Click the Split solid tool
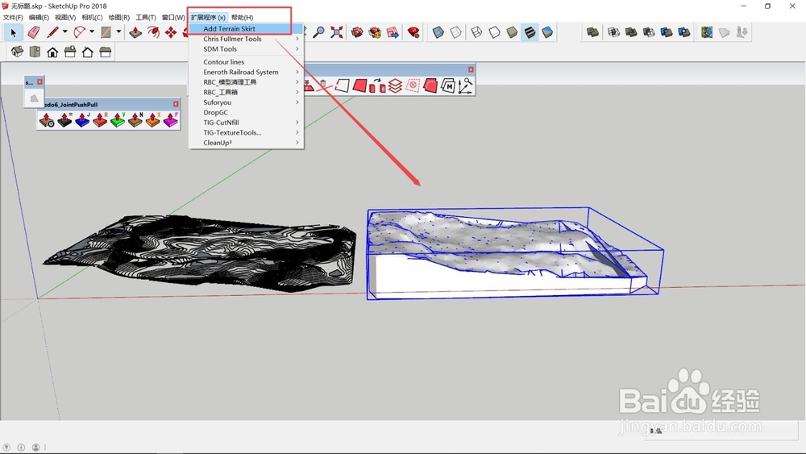806x454 pixels. tap(684, 32)
